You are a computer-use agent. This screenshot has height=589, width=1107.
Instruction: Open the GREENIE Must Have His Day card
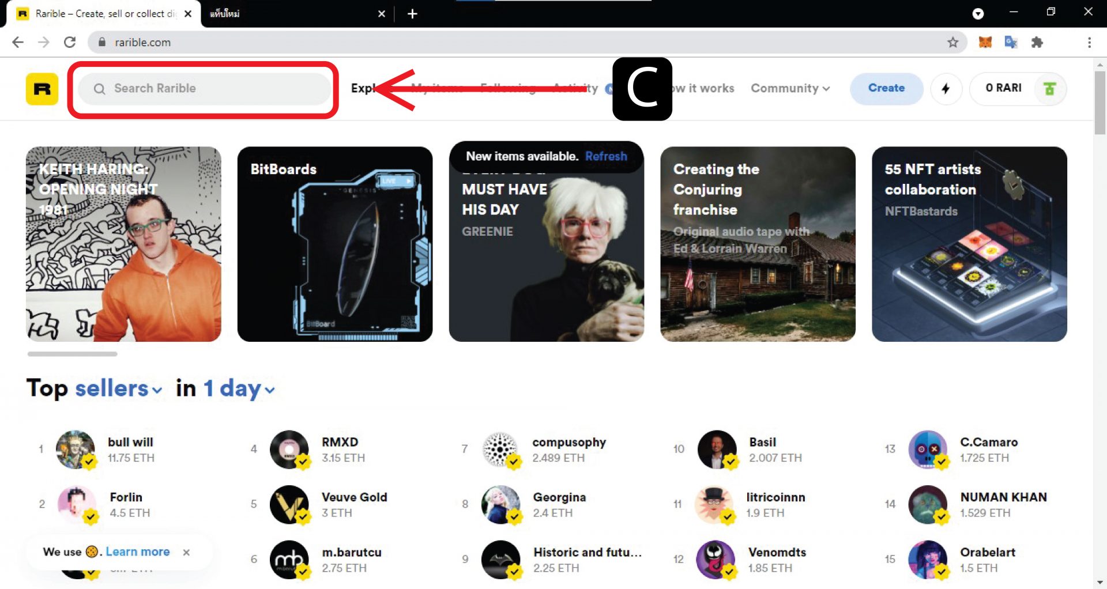[x=547, y=244]
